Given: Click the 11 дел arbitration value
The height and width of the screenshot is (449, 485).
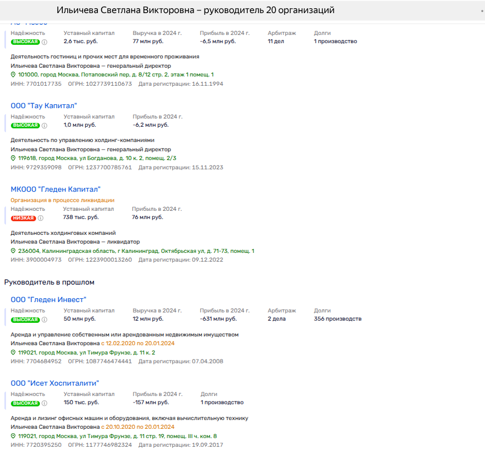Looking at the screenshot, I should click(277, 42).
